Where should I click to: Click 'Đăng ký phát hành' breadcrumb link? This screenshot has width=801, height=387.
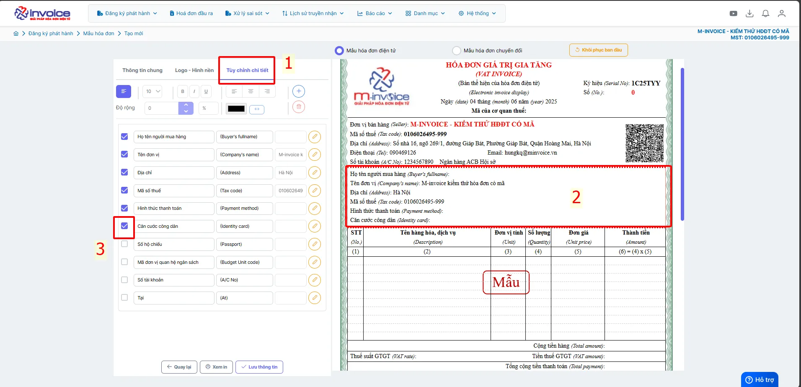pyautogui.click(x=51, y=34)
